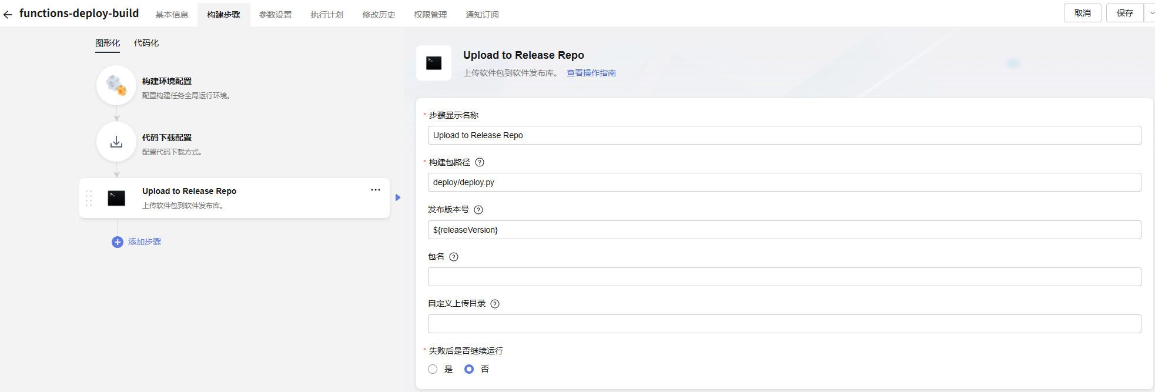Click the blue triangle expander beside step card
Viewport: 1155px width, 392px height.
click(398, 197)
